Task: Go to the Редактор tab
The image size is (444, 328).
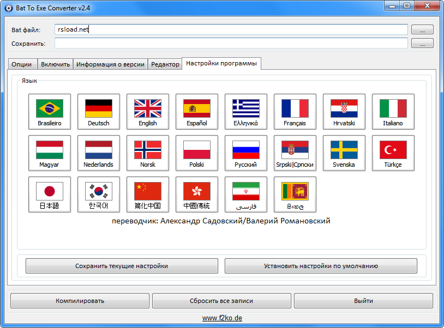Action: pyautogui.click(x=165, y=64)
